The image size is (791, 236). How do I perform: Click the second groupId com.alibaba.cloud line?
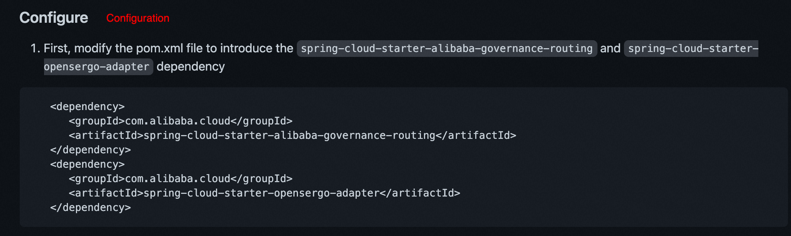(x=181, y=179)
